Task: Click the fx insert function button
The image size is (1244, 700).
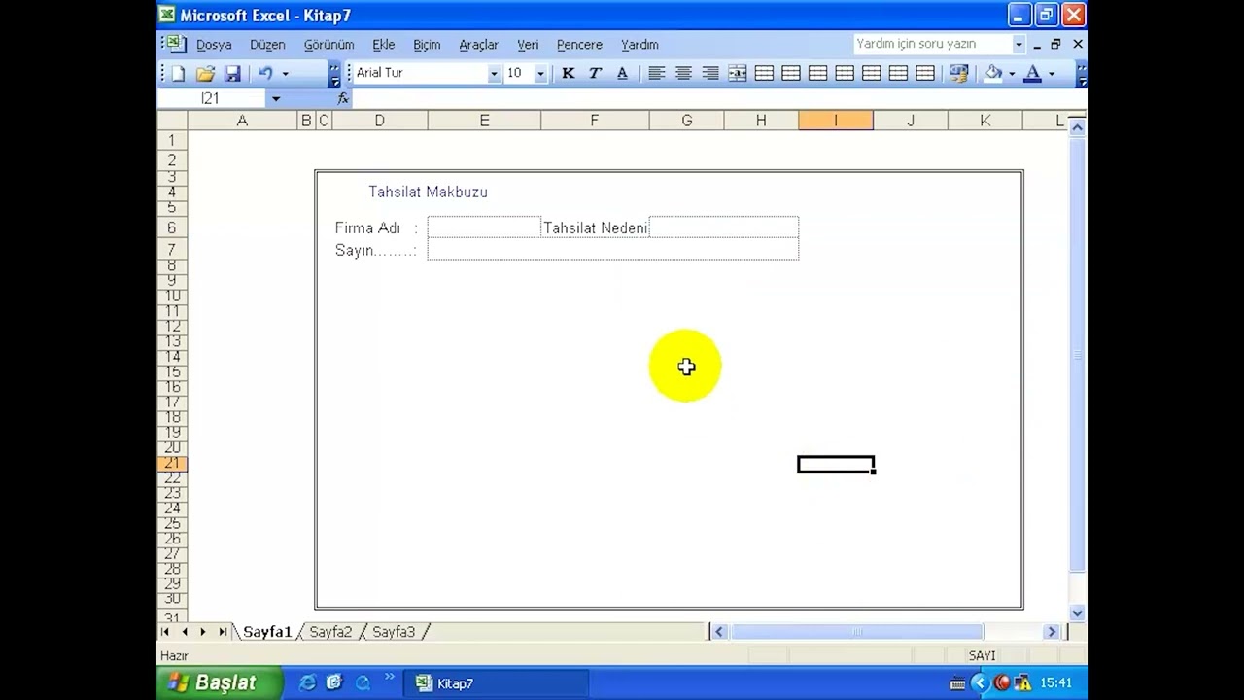Action: pyautogui.click(x=343, y=98)
